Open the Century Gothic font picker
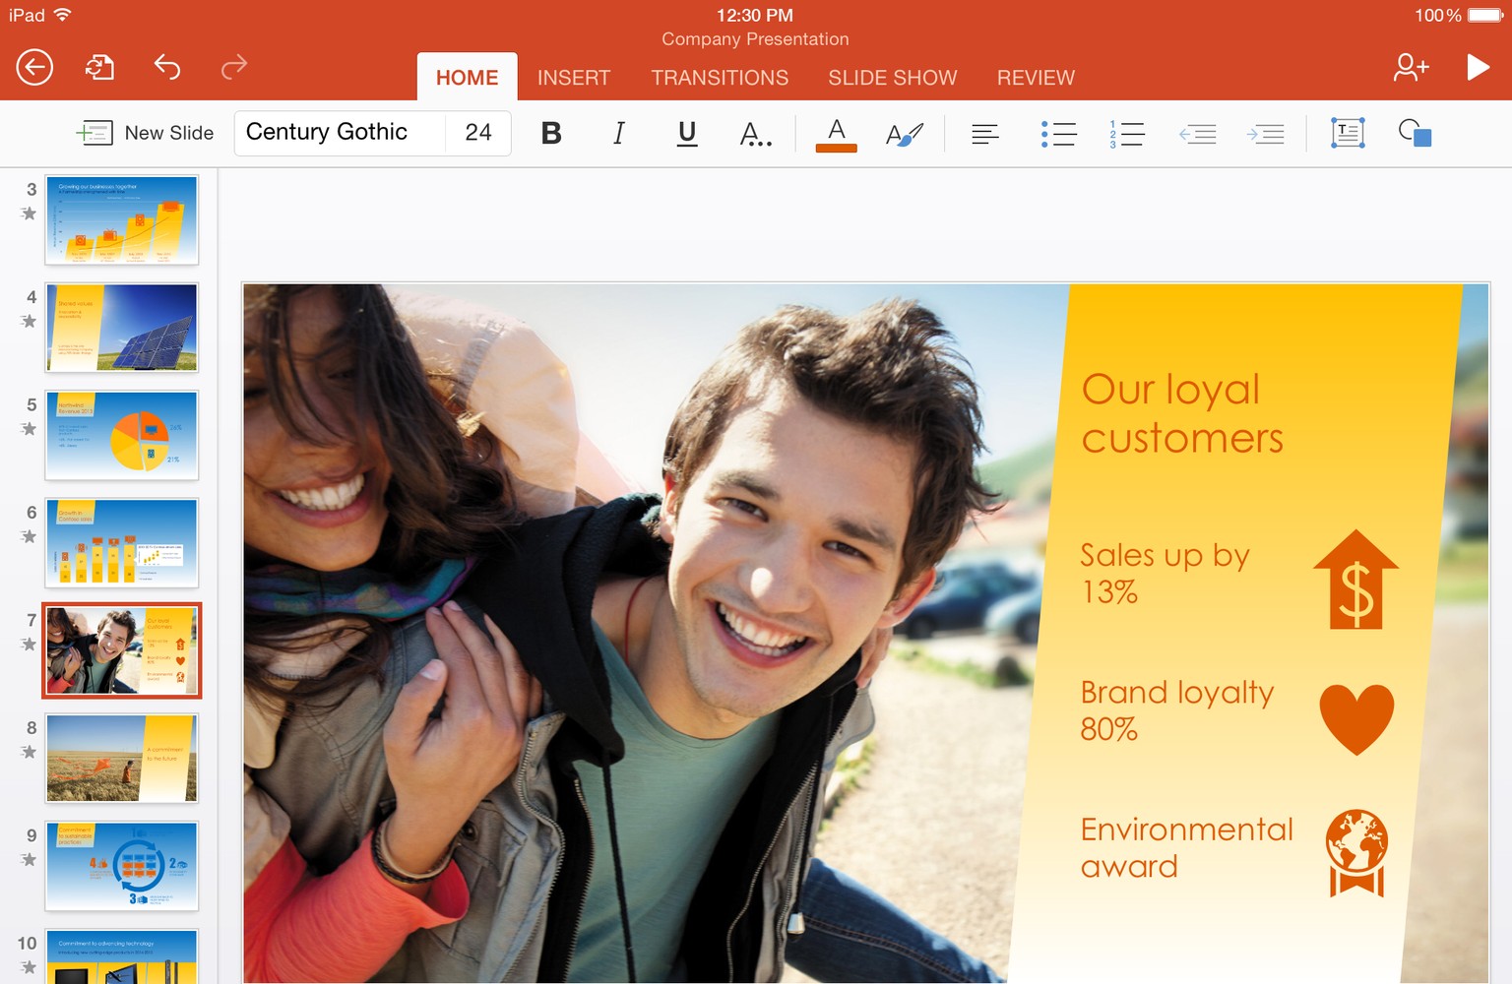The height and width of the screenshot is (984, 1512). 335,133
